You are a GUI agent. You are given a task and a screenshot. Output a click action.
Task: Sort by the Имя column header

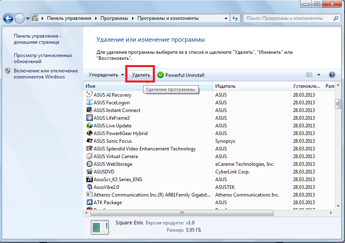pyautogui.click(x=148, y=86)
